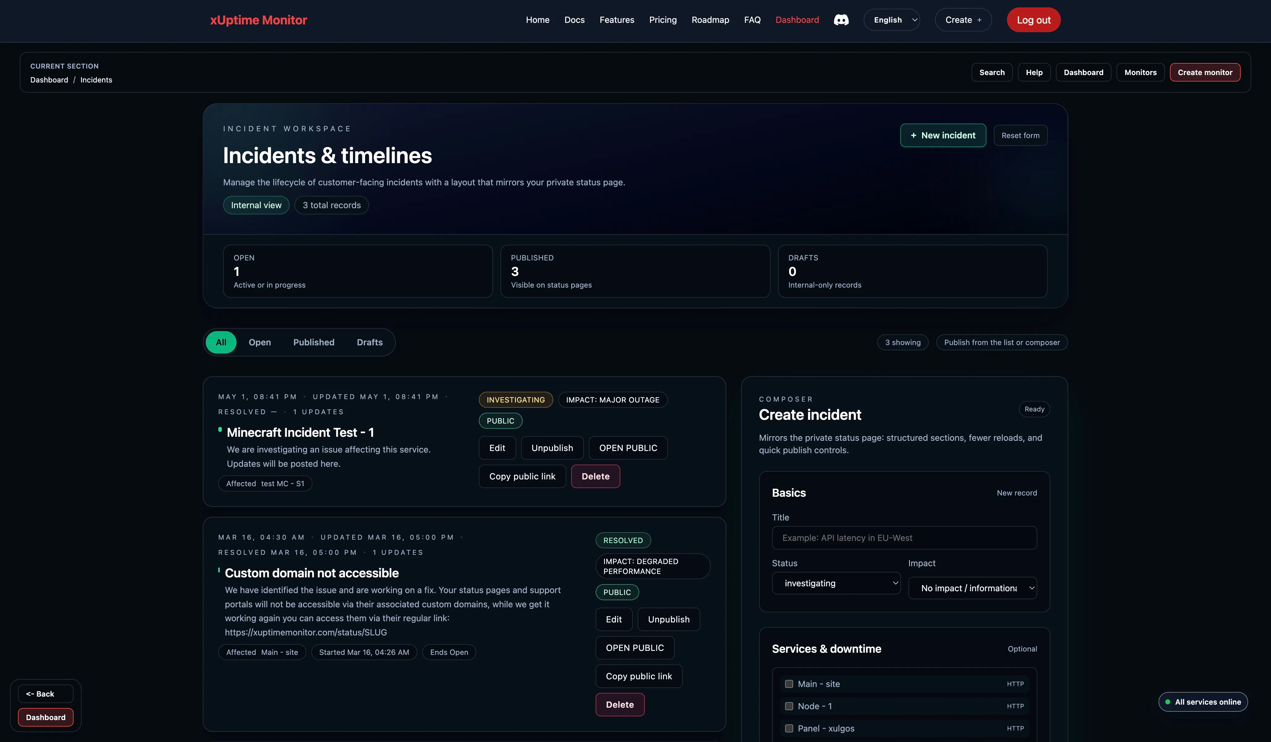Copy public link for Minecraft Incident Test
Screen dimensions: 1271x742
[x=522, y=476]
